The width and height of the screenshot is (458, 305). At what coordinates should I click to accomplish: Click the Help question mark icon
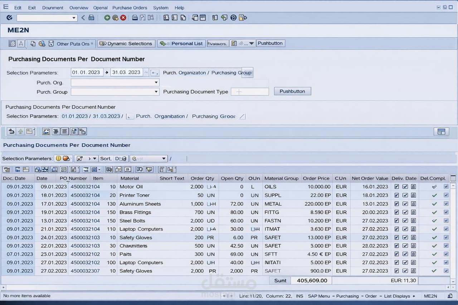coord(233,18)
